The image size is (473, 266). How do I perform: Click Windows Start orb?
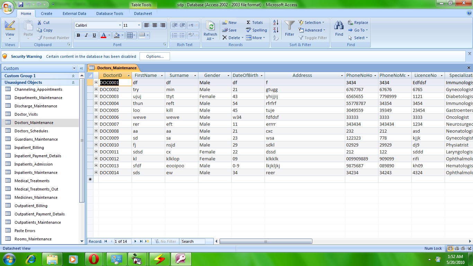tap(9, 259)
